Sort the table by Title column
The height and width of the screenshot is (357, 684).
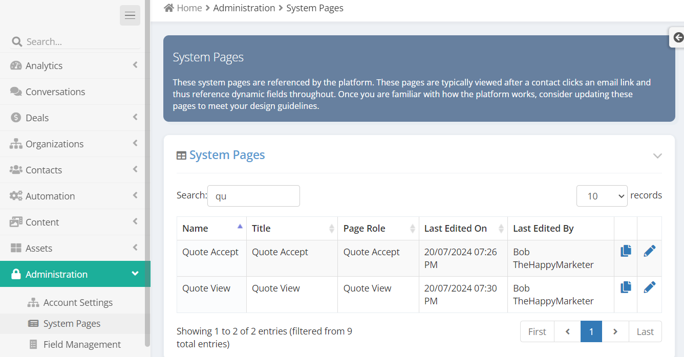(x=292, y=229)
